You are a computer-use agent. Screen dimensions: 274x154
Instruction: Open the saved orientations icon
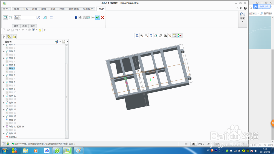161,36
